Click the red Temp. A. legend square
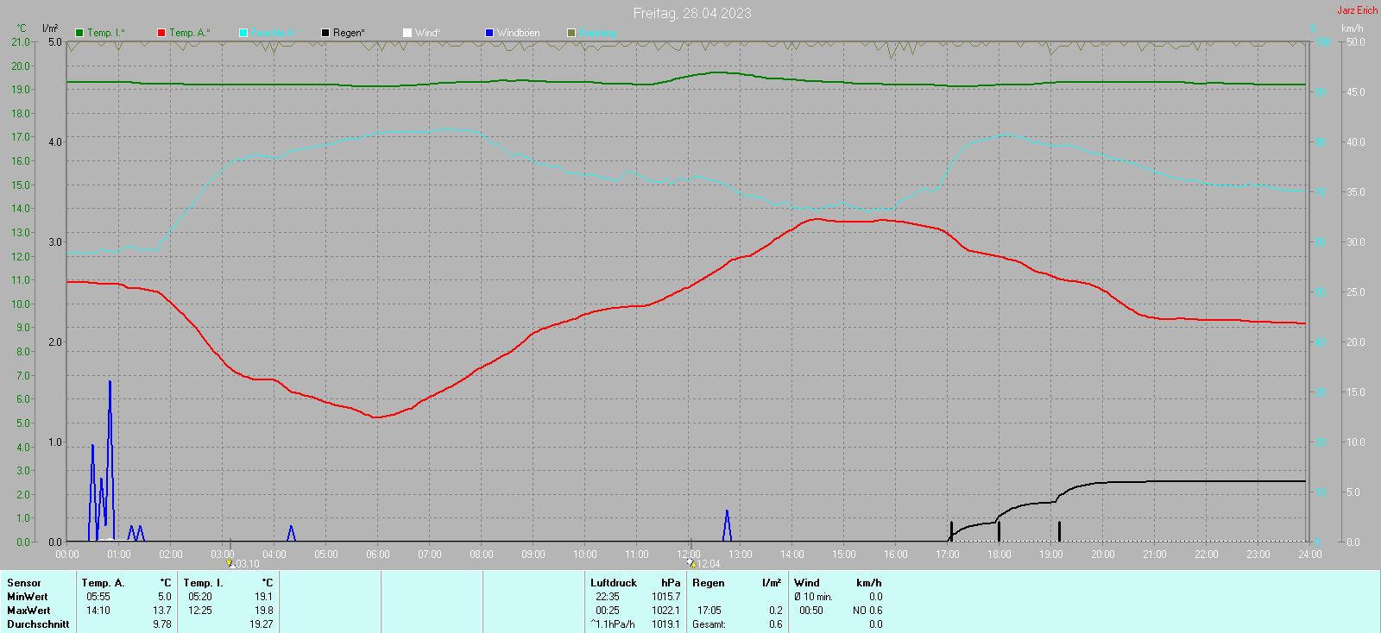Viewport: 1381px width, 633px height. [161, 33]
